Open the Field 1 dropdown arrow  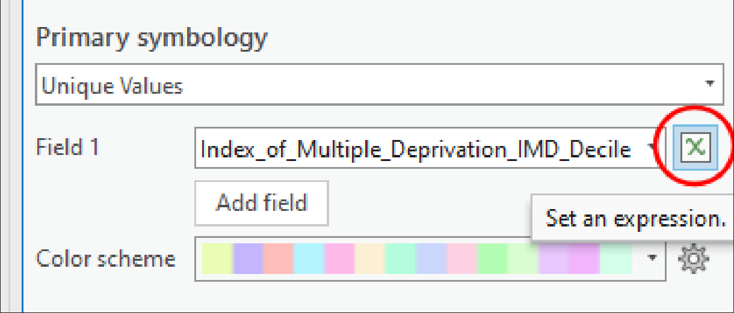click(x=651, y=147)
